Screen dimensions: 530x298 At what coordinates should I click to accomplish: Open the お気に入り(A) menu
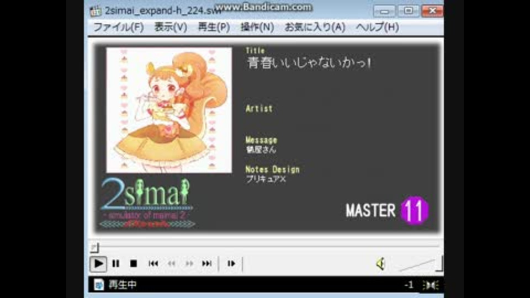click(315, 27)
